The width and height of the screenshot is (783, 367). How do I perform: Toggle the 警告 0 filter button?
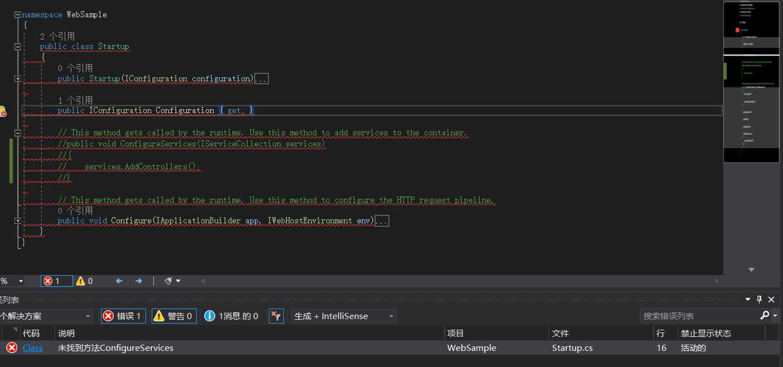click(x=174, y=316)
